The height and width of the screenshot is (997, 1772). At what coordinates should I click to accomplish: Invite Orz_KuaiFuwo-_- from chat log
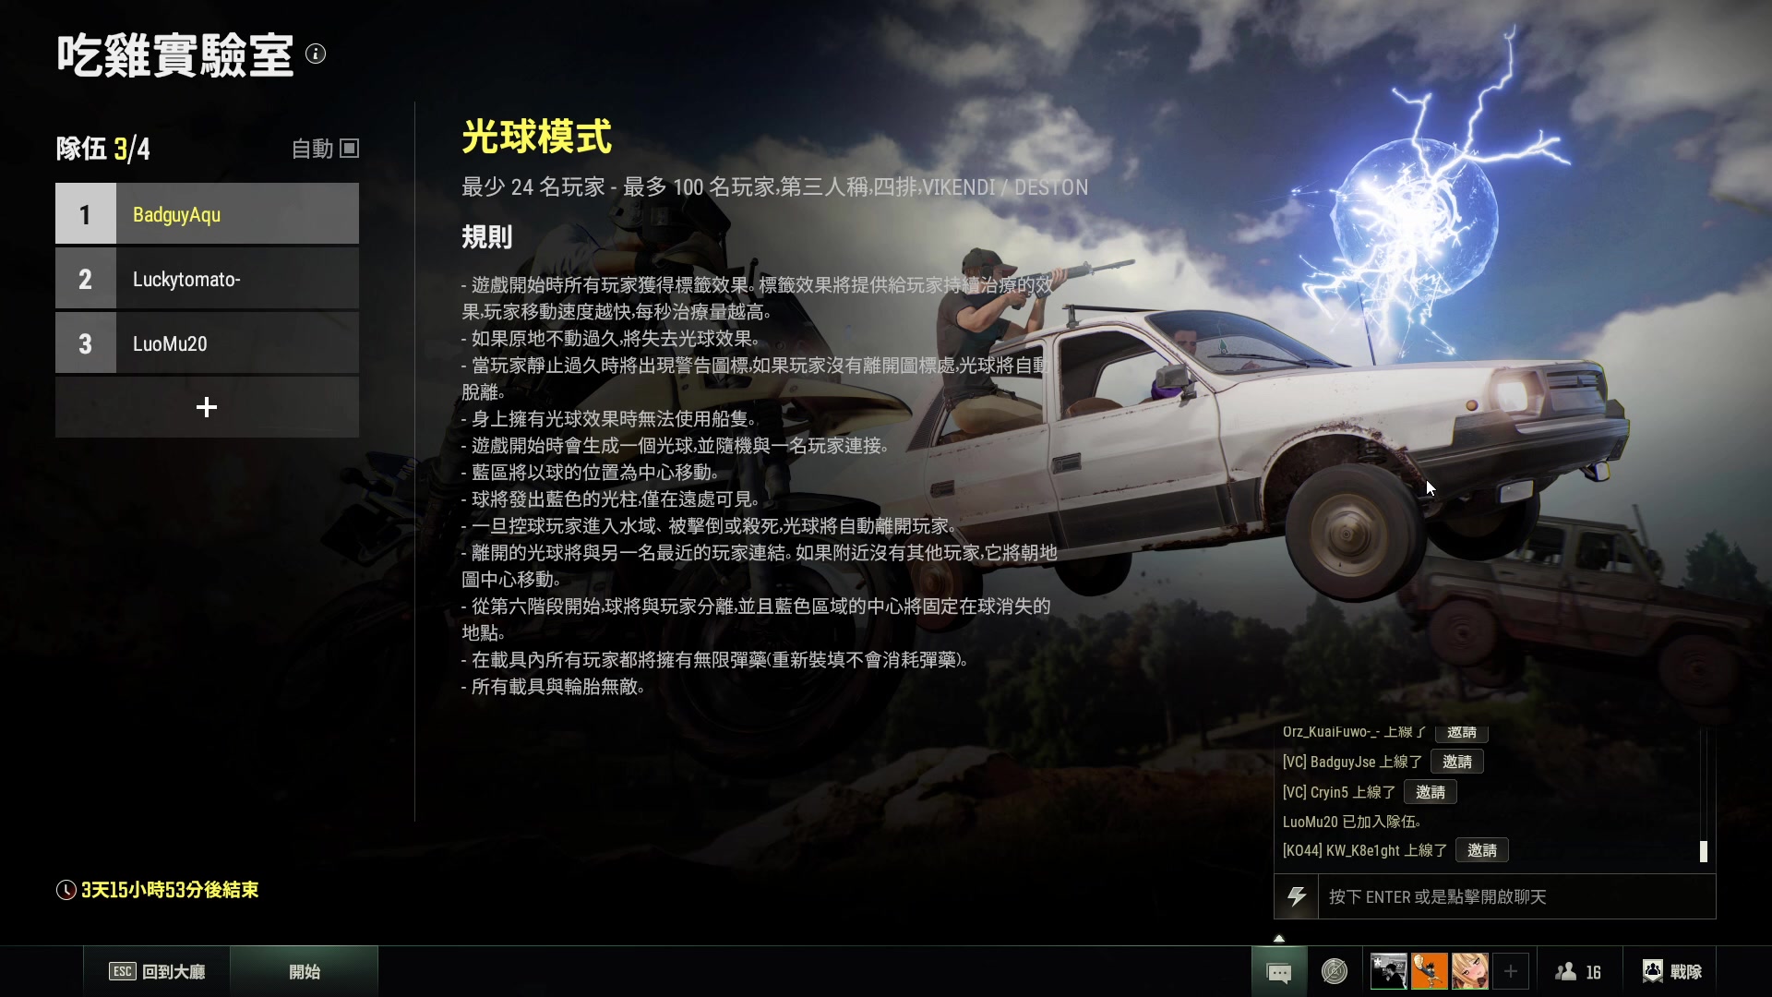click(1461, 733)
